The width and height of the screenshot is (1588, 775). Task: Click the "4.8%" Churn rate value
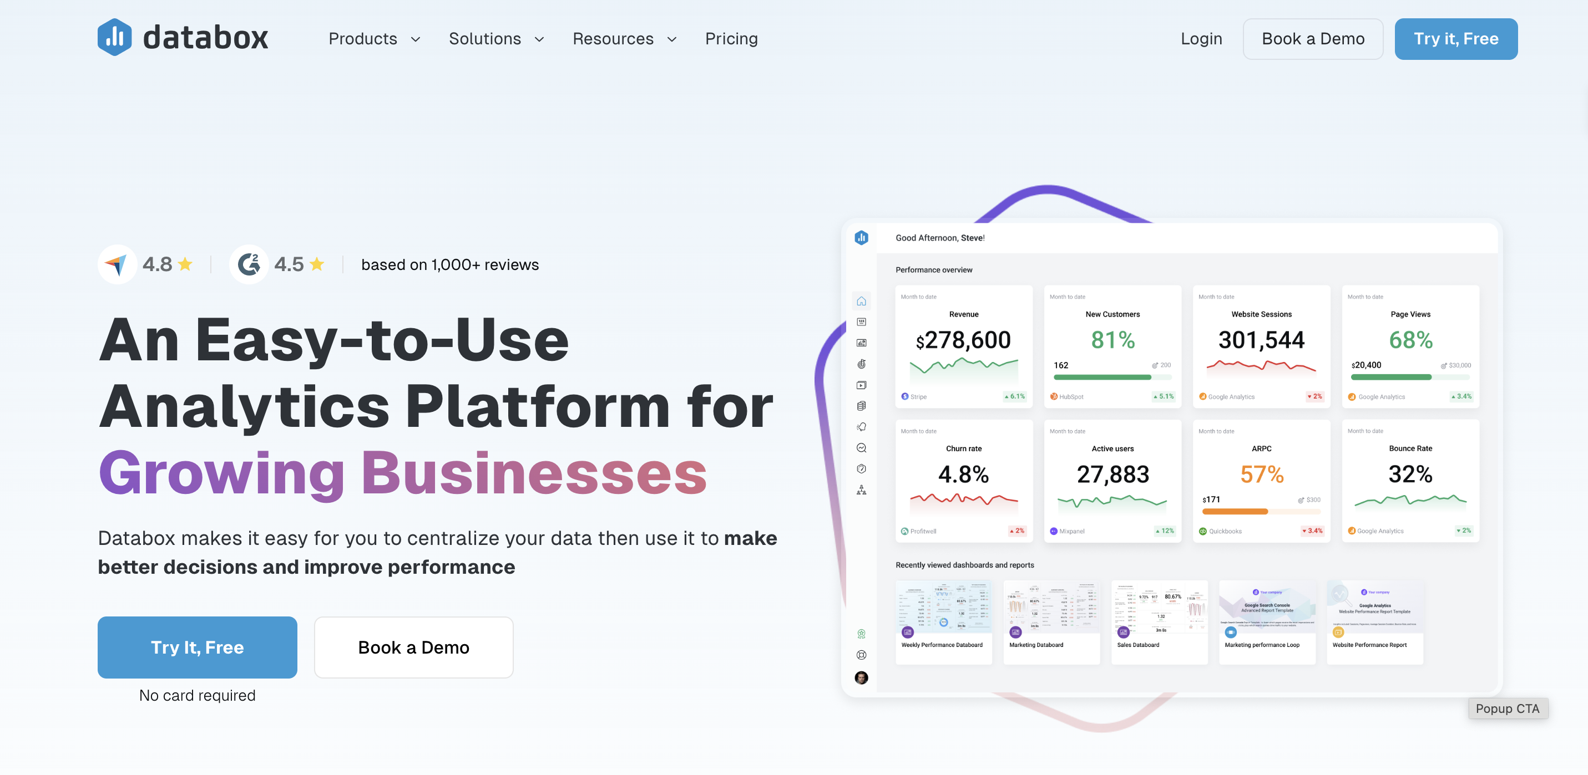(963, 474)
